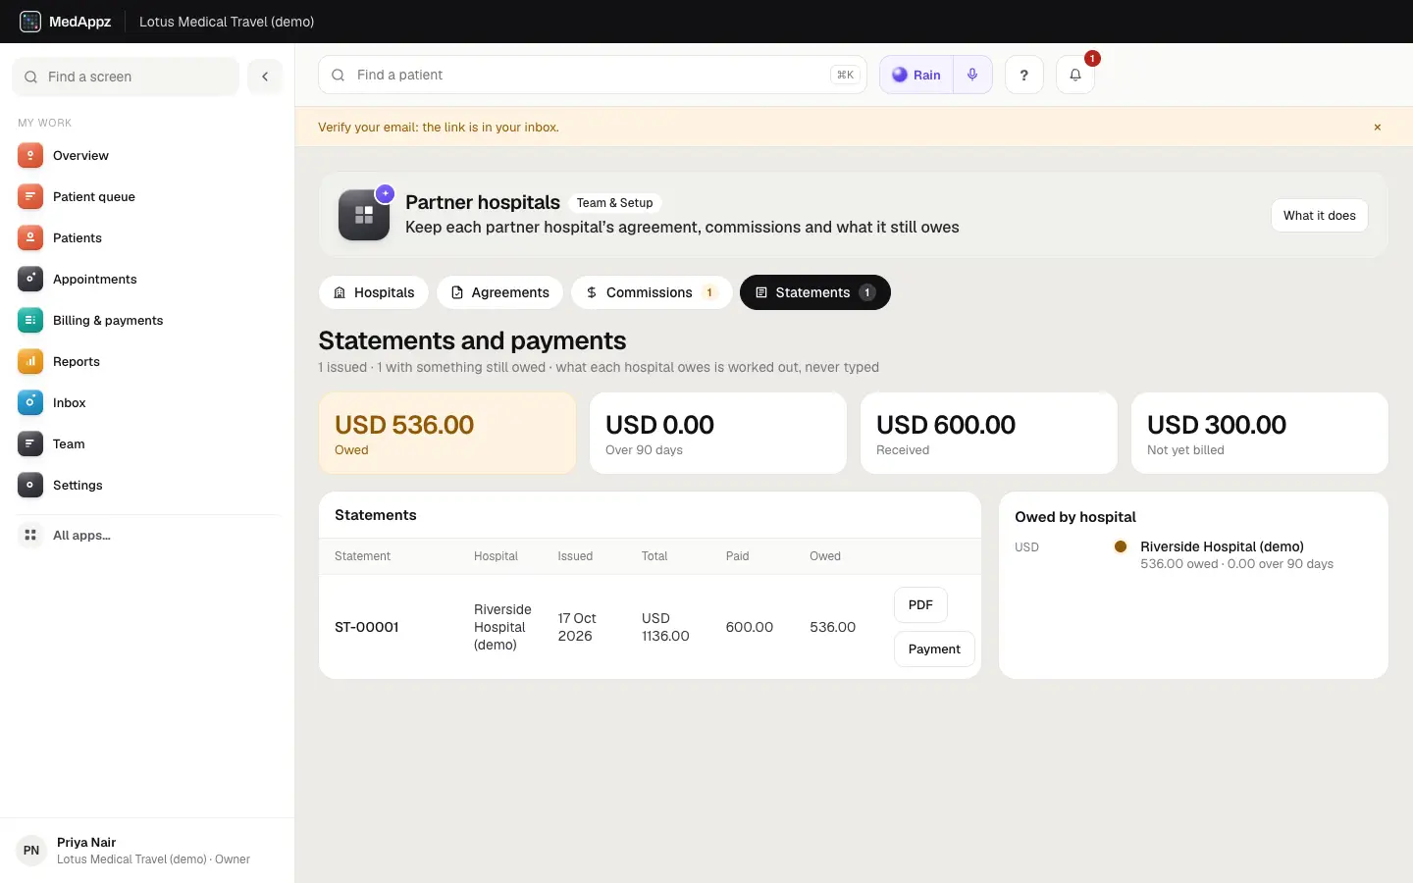Download the ST-00001 statement PDF
Image resolution: width=1413 pixels, height=883 pixels.
point(920,605)
